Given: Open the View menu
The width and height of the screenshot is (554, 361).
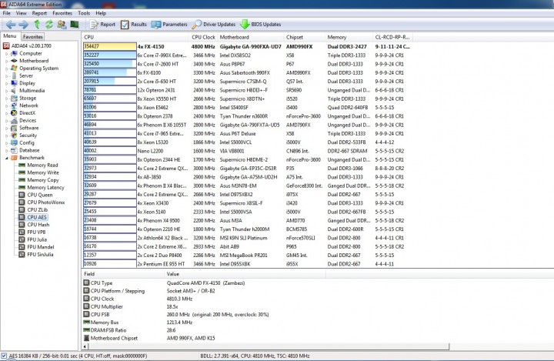Looking at the screenshot, I should [22, 13].
